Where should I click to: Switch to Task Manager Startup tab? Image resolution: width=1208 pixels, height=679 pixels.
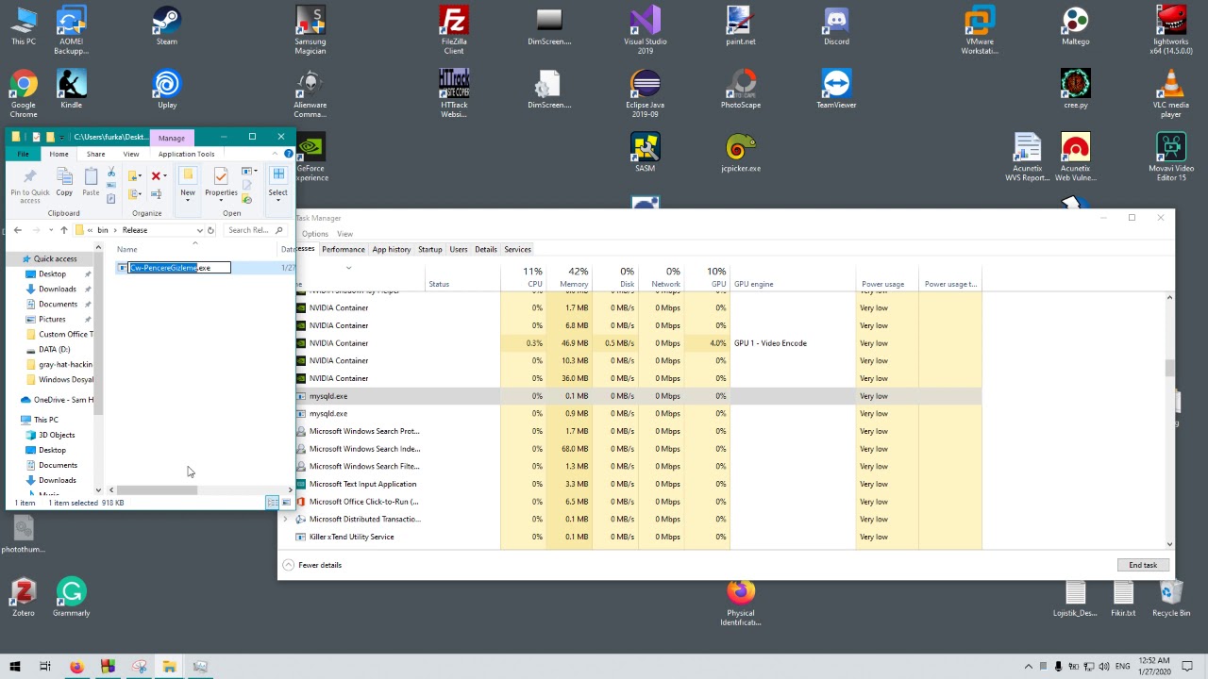tap(429, 249)
